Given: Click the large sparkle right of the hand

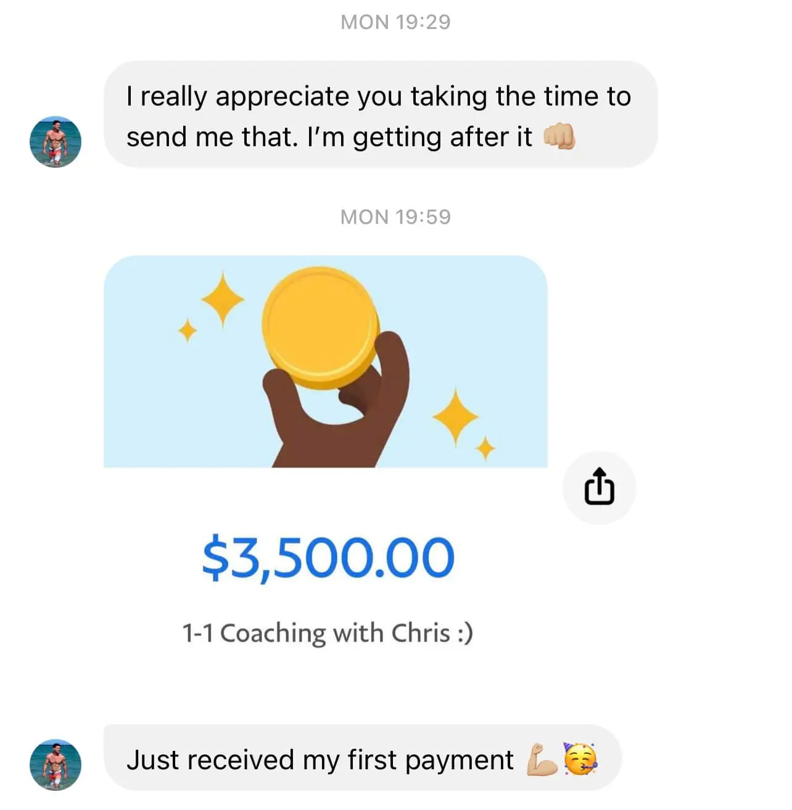Looking at the screenshot, I should [x=455, y=416].
